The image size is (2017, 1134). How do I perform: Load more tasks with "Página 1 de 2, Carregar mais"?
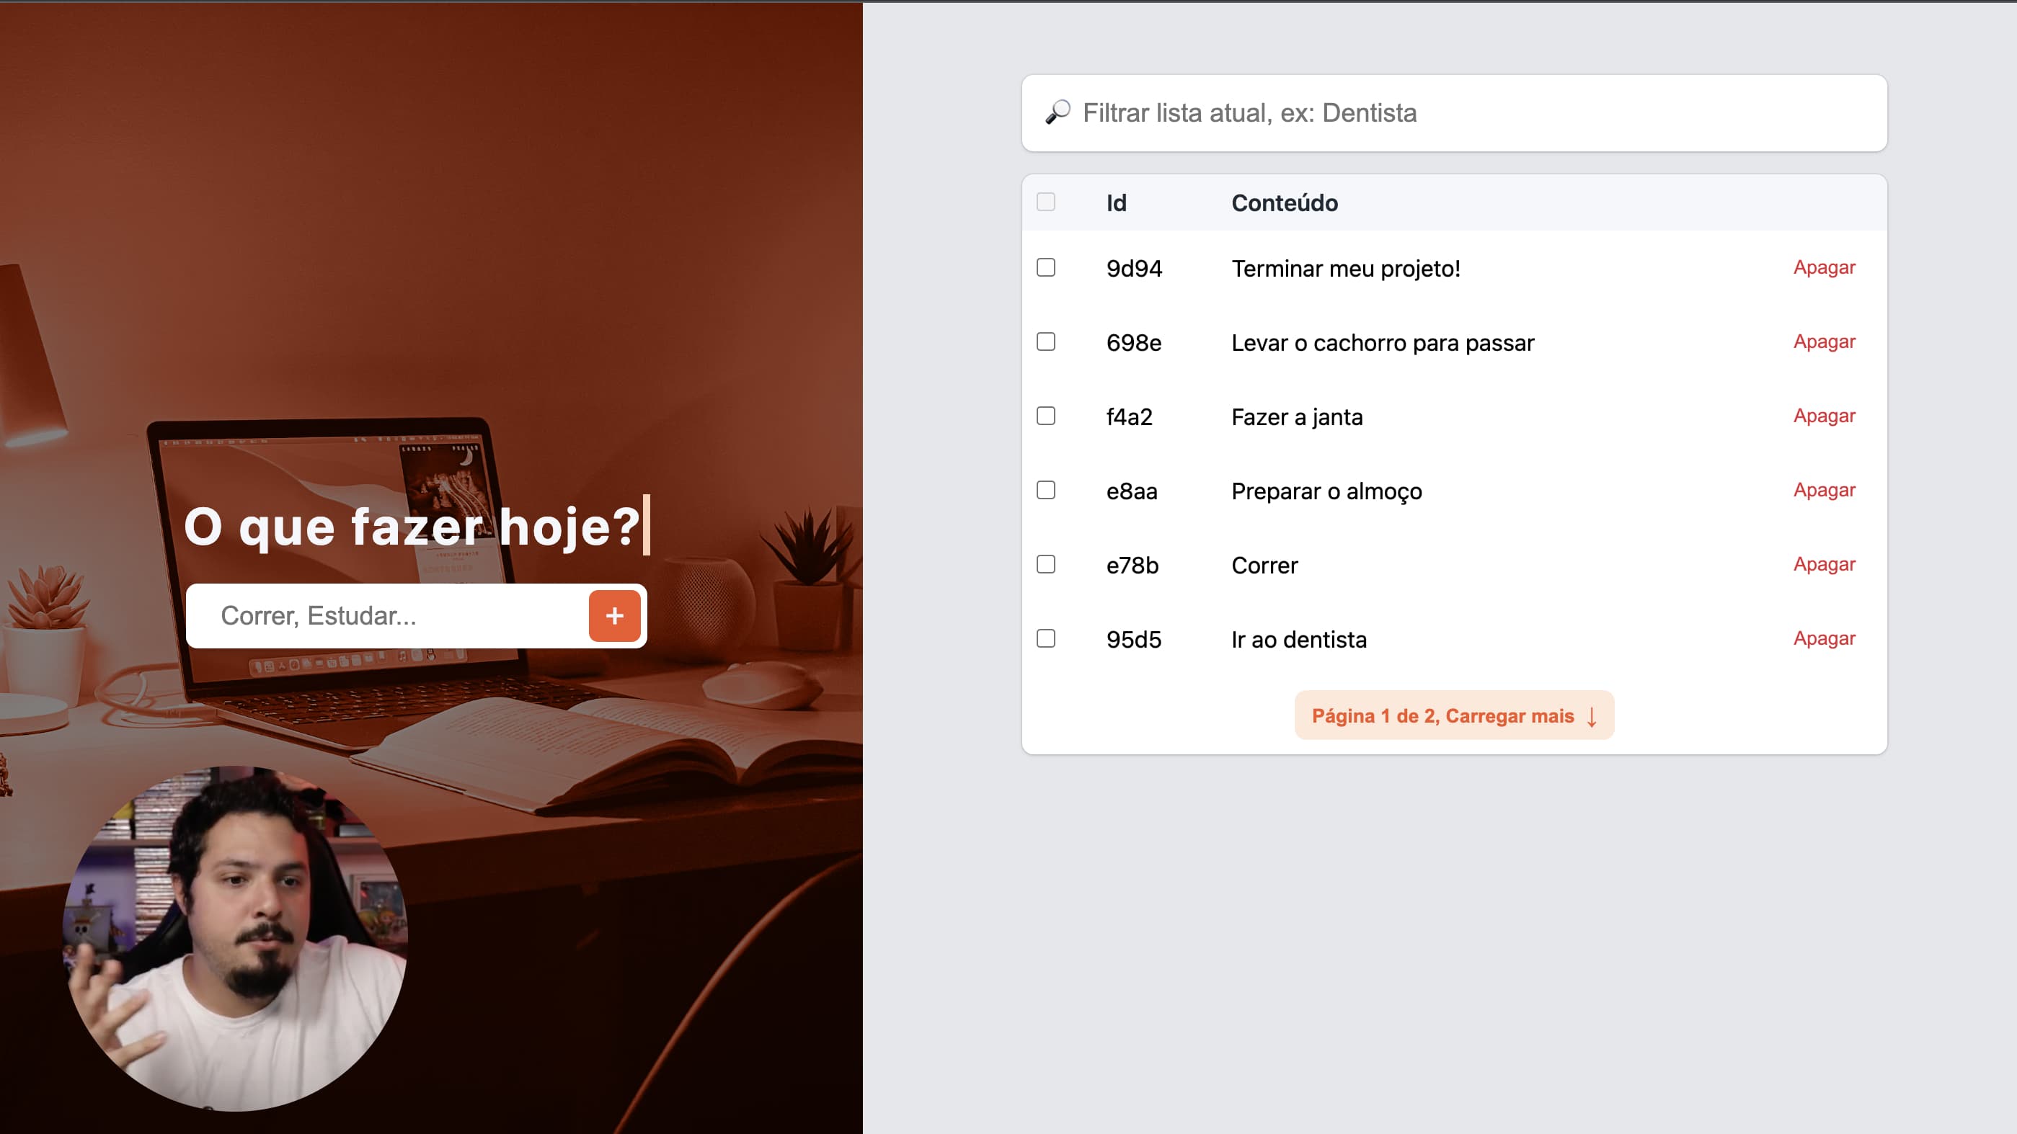1454,715
